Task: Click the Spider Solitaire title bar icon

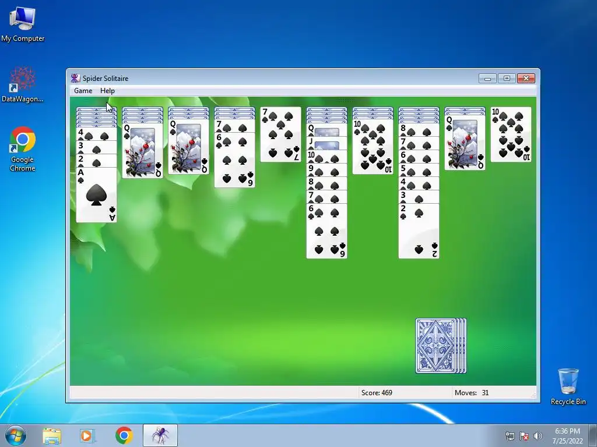Action: (75, 79)
